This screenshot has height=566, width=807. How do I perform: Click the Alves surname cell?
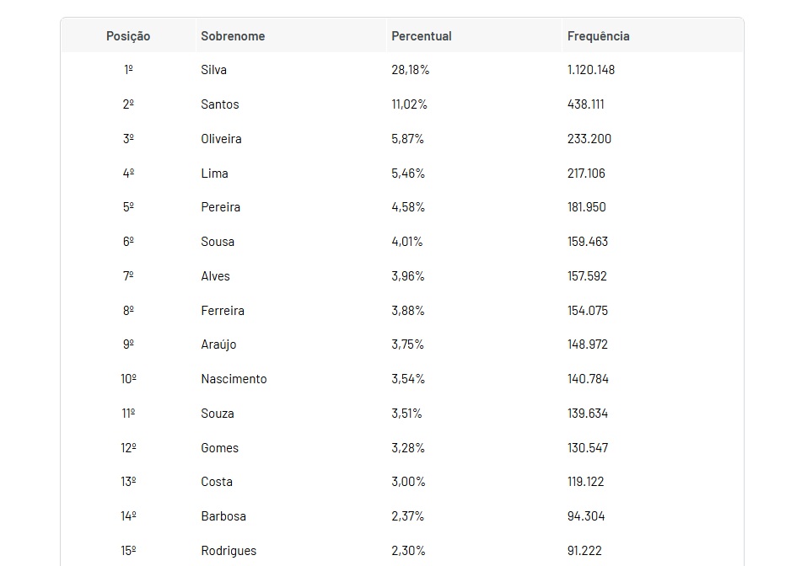(215, 276)
